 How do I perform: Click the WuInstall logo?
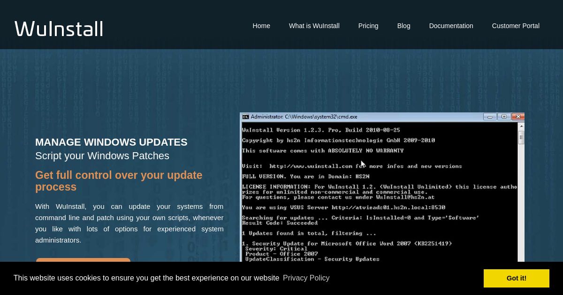click(59, 29)
